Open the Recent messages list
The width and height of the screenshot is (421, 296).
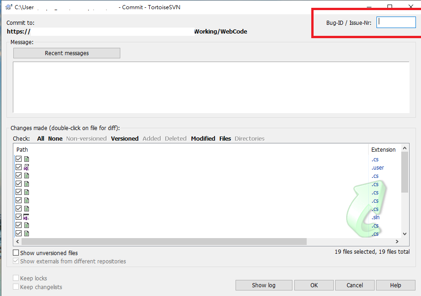(x=67, y=53)
